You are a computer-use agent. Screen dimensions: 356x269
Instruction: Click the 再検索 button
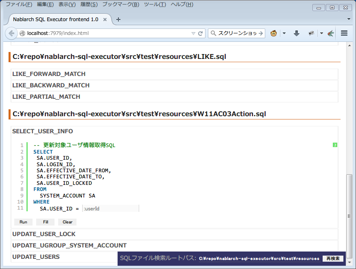(x=333, y=258)
